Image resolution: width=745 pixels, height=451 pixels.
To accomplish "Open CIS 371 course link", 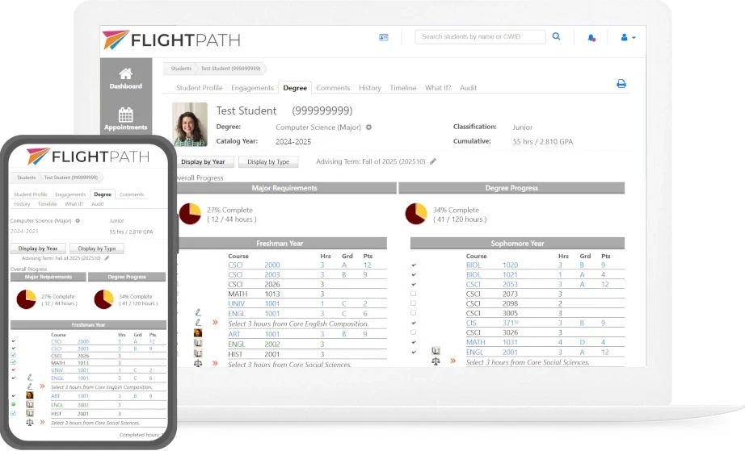I will (x=492, y=323).
